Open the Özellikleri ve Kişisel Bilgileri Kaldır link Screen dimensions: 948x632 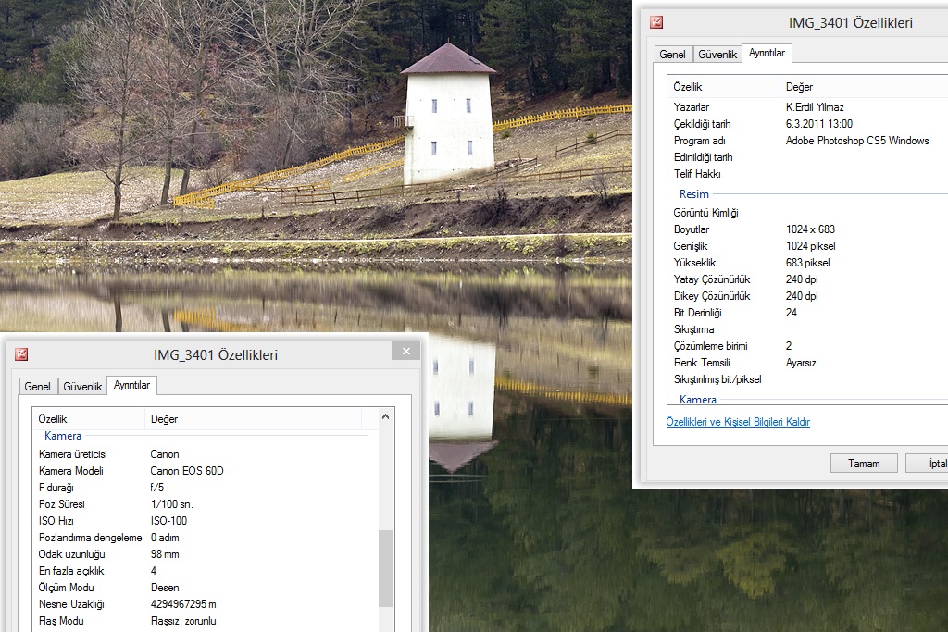738,422
